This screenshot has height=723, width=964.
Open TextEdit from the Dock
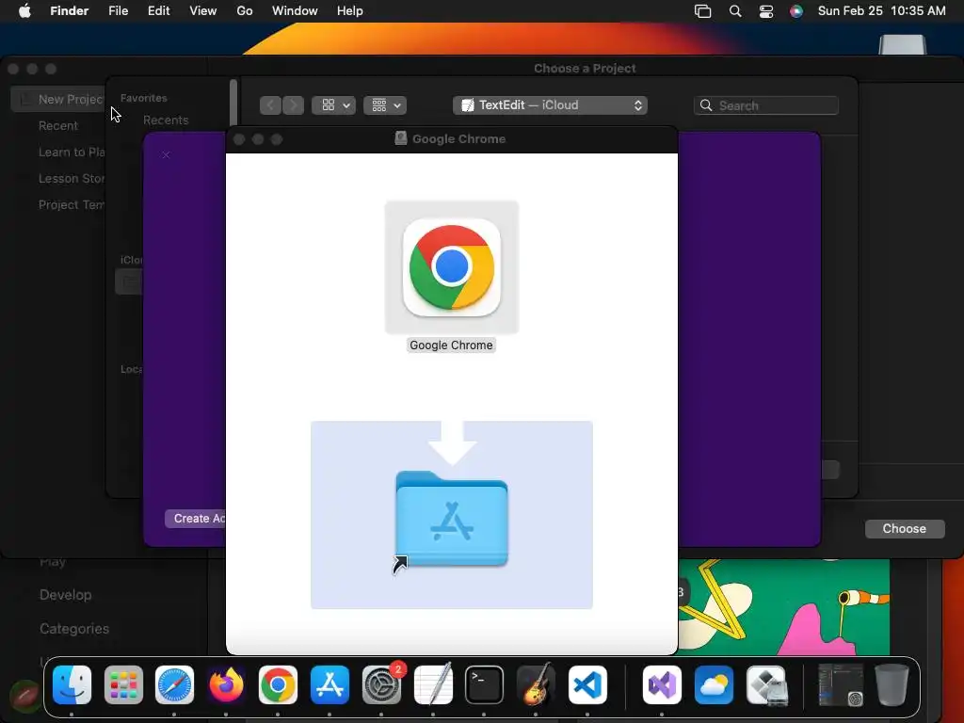[x=433, y=685]
